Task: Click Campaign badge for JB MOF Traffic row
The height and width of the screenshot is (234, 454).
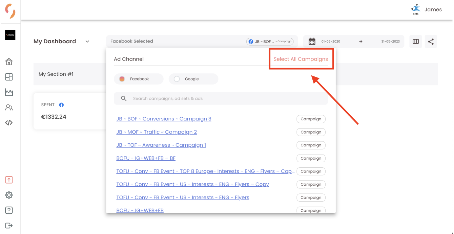Action: [x=311, y=132]
